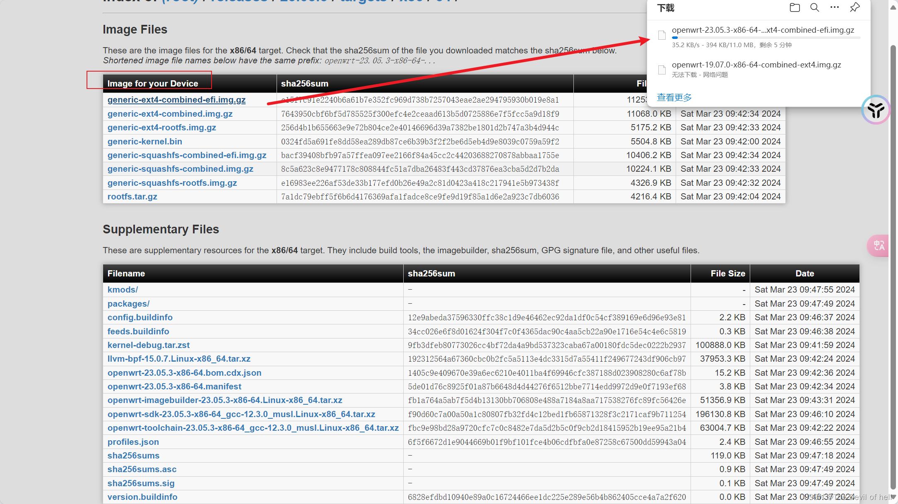Click file icon of failed 19.07.0 download

coord(662,70)
